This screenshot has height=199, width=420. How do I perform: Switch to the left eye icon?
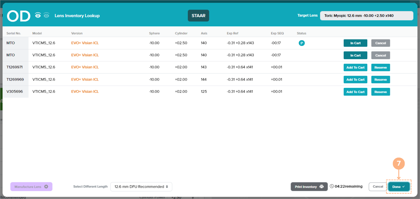(46, 16)
